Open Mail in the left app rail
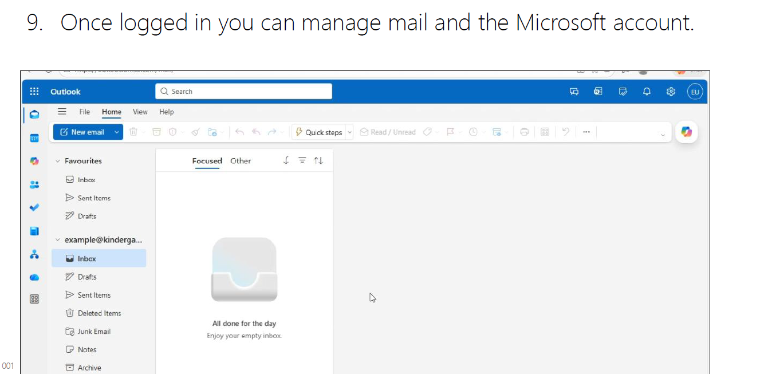The height and width of the screenshot is (374, 760). click(x=34, y=115)
